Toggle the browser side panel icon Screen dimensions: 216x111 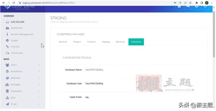[202, 3]
